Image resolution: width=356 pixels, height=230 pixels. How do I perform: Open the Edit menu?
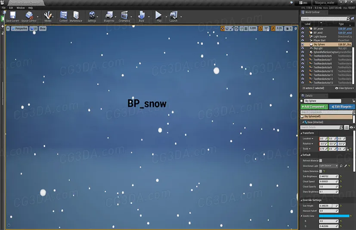point(11,8)
